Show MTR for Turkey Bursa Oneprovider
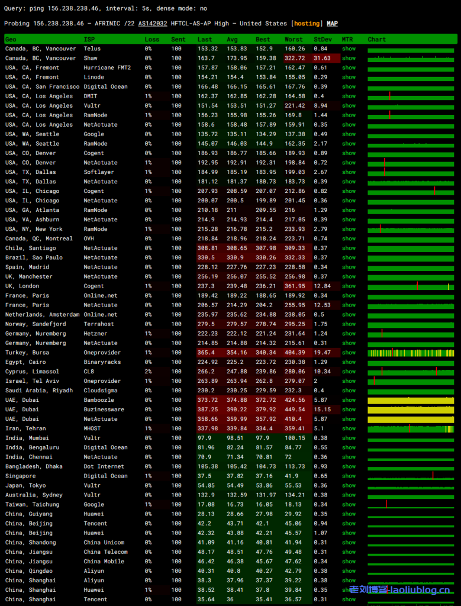 [x=349, y=353]
